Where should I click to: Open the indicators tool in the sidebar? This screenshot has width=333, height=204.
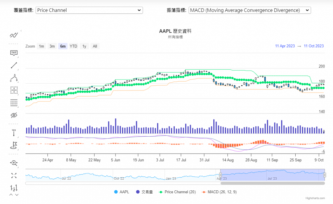coord(14,35)
